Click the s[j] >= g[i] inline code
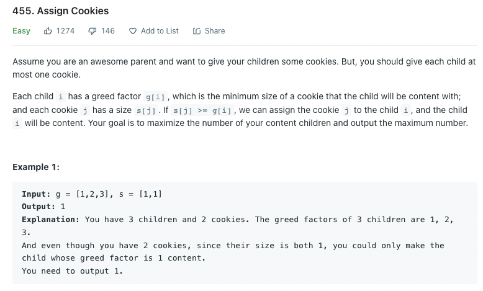This screenshot has height=291, width=483. (x=202, y=110)
